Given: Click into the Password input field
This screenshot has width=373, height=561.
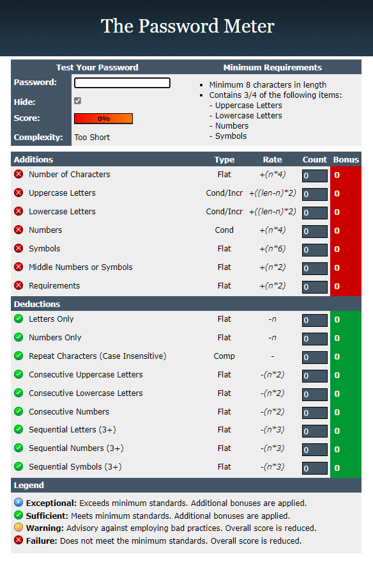Looking at the screenshot, I should point(122,83).
